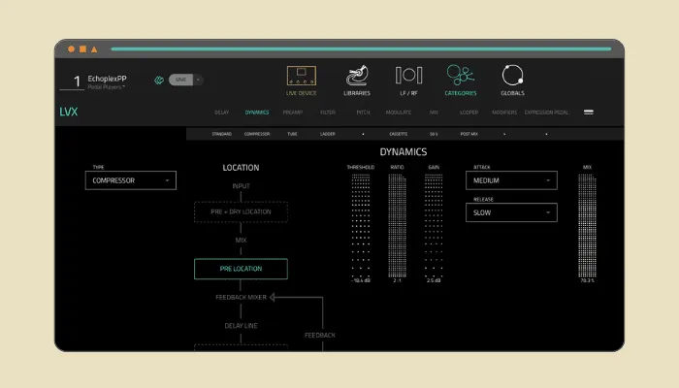Click the STANDARD value under Delay
The height and width of the screenshot is (388, 679).
click(x=222, y=134)
